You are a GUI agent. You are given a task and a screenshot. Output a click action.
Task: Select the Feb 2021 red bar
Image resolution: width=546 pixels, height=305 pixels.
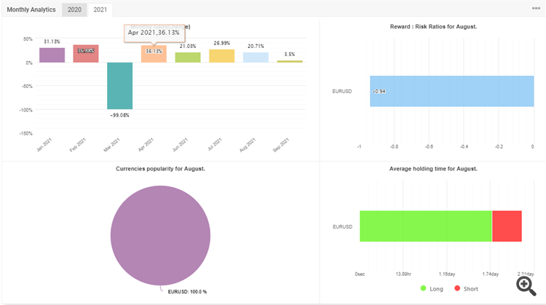tap(86, 54)
